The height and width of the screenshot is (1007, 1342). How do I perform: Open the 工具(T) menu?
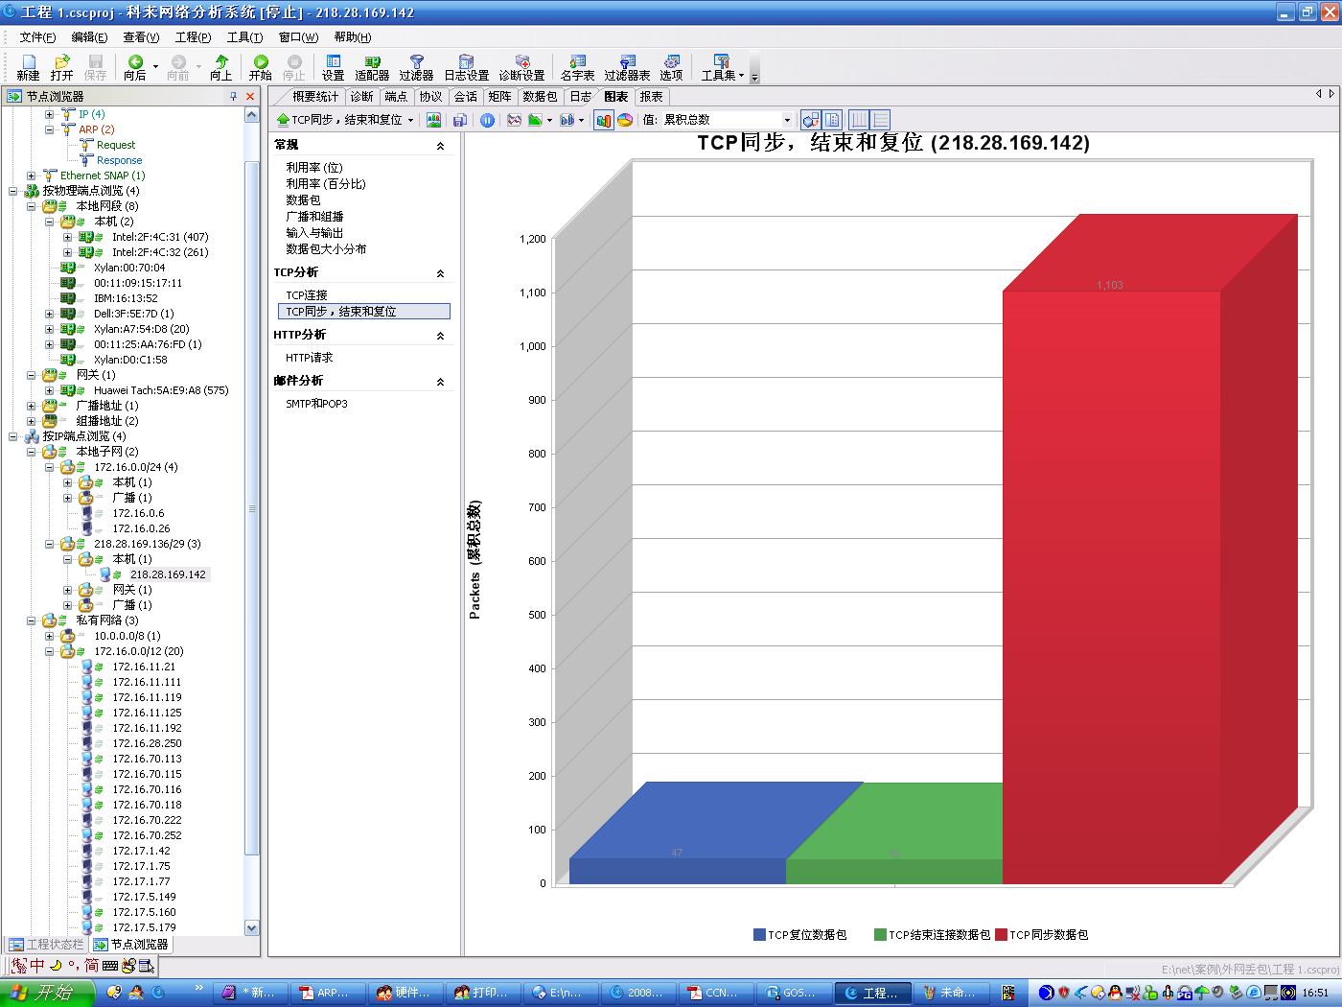coord(244,37)
